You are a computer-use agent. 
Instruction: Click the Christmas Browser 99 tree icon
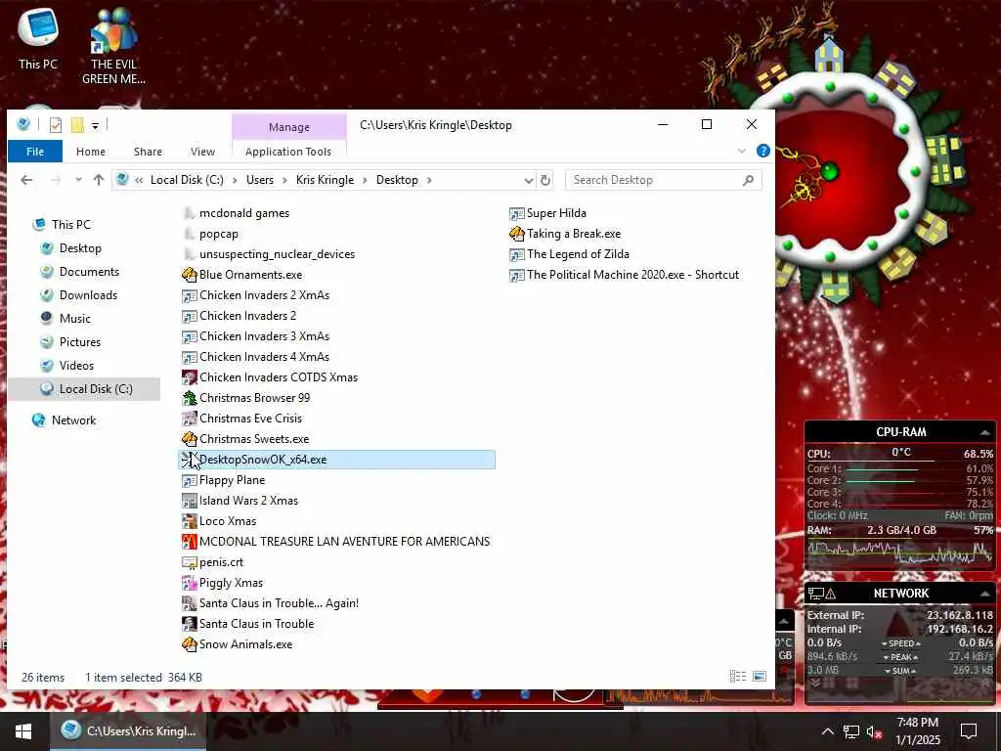coord(189,398)
